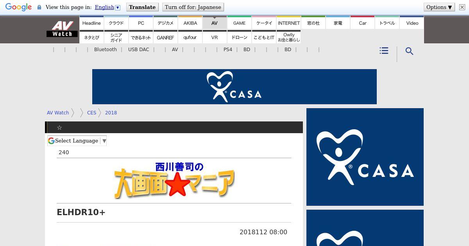Open the クラウド tab

(x=116, y=23)
